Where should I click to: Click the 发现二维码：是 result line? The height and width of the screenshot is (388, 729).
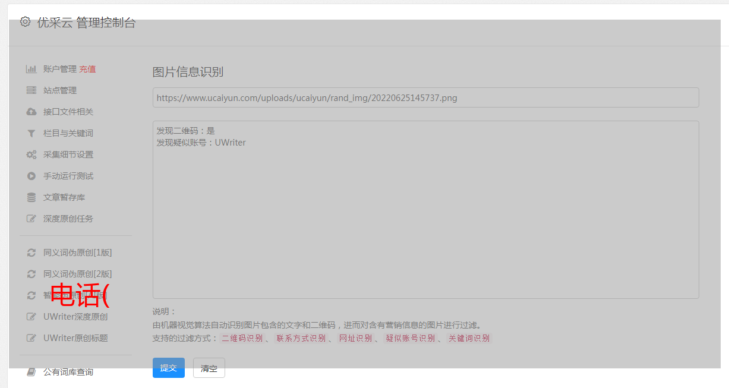coord(185,131)
